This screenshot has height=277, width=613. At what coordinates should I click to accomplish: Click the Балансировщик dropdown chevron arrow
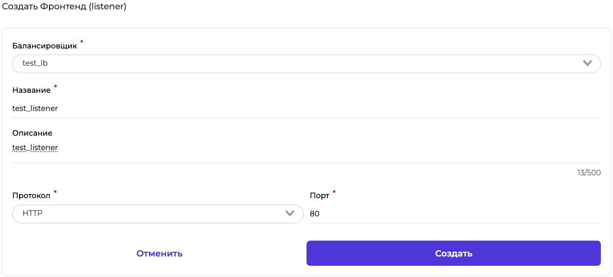click(587, 63)
